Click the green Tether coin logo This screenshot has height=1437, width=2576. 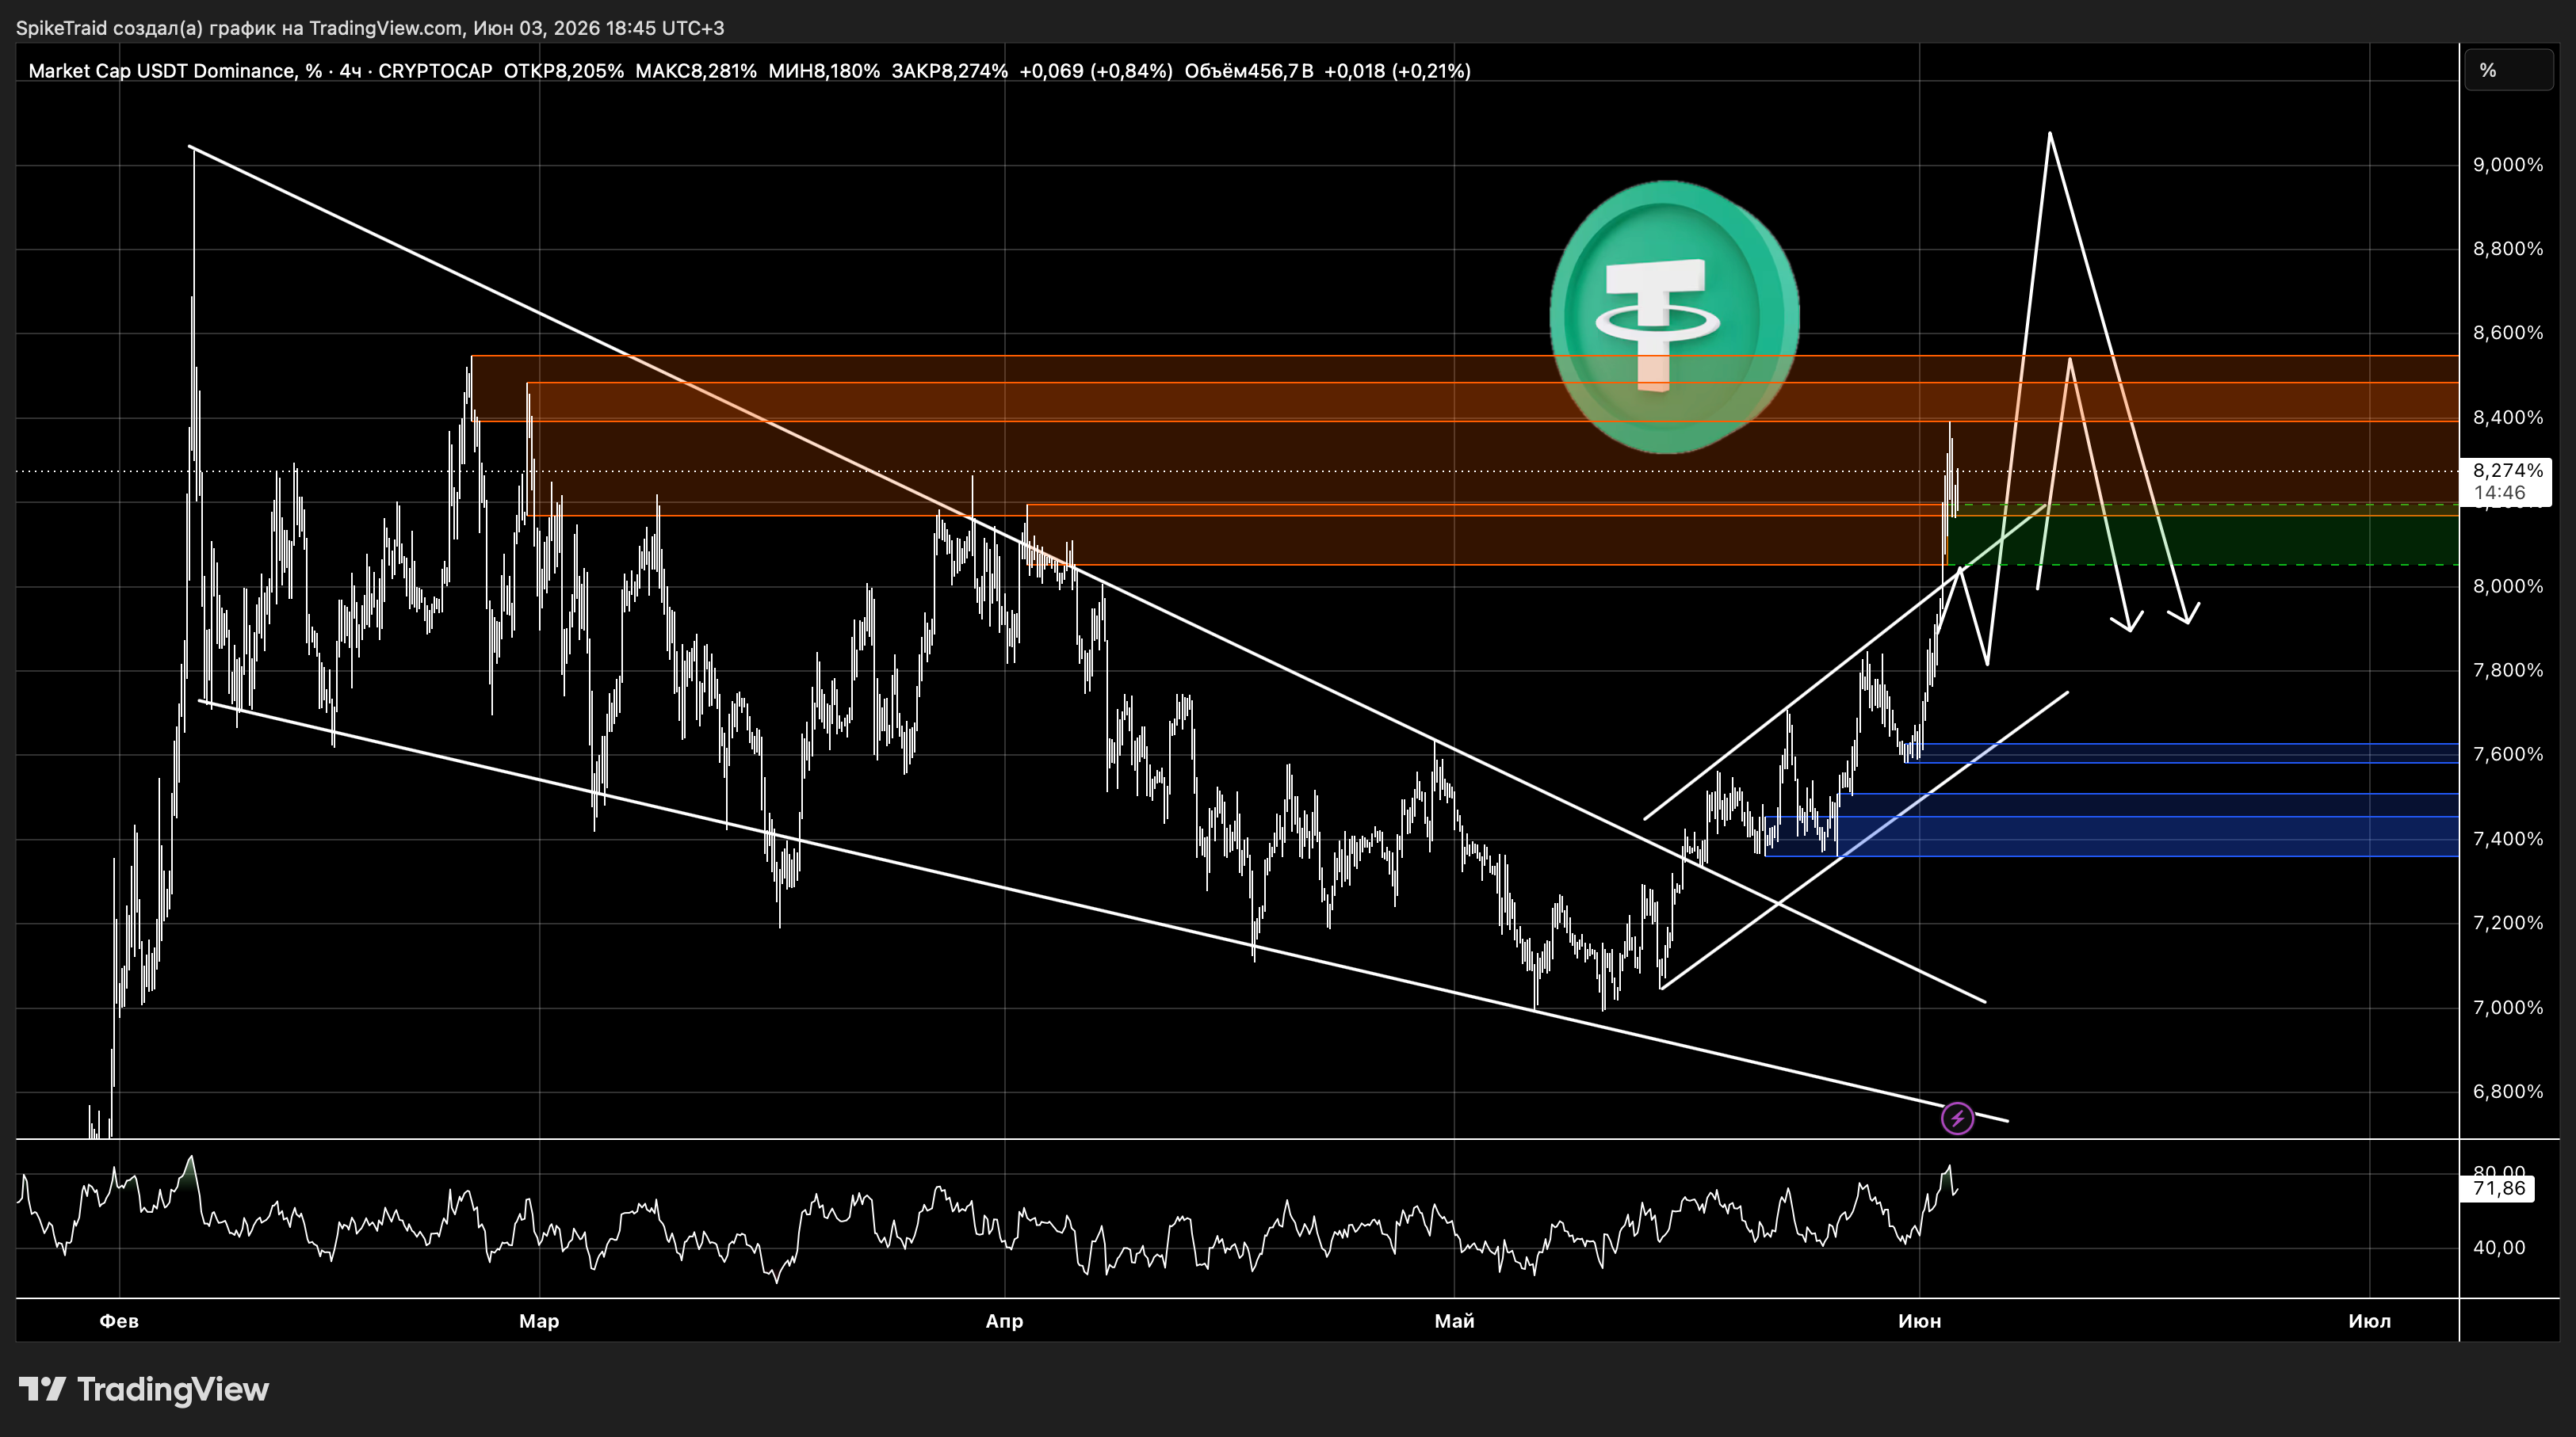1675,317
